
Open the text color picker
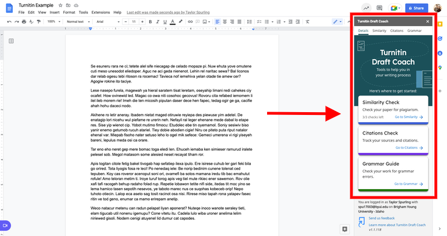click(173, 22)
